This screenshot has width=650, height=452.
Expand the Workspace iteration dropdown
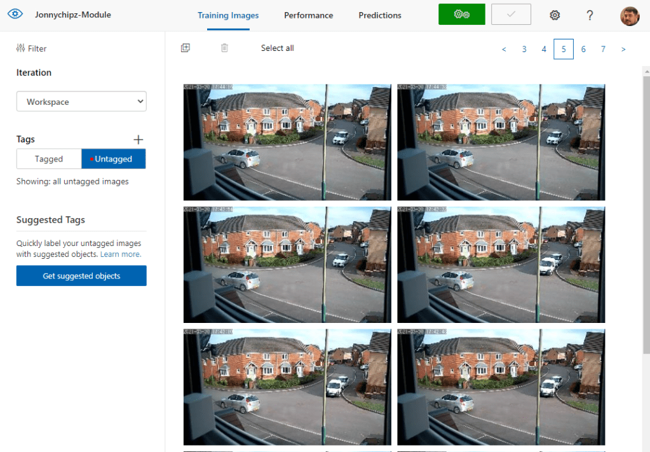point(81,102)
